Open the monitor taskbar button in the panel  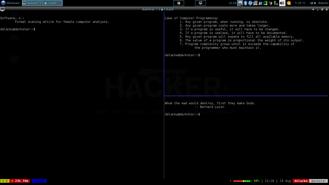pyautogui.click(x=200, y=3)
